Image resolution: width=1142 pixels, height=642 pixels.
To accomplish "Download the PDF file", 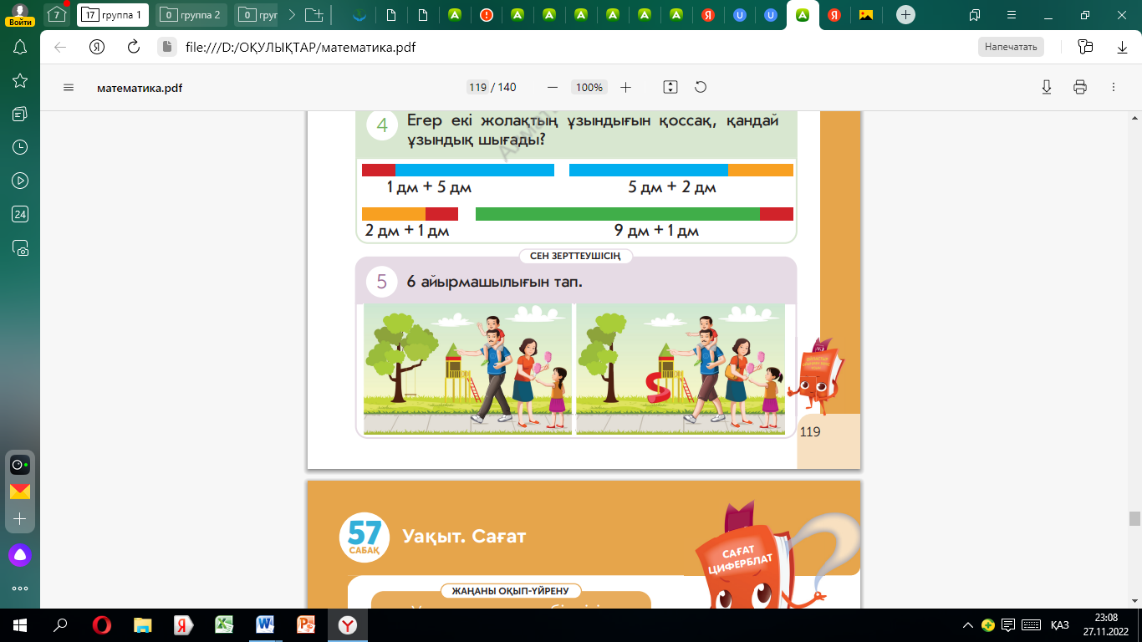I will [1047, 87].
